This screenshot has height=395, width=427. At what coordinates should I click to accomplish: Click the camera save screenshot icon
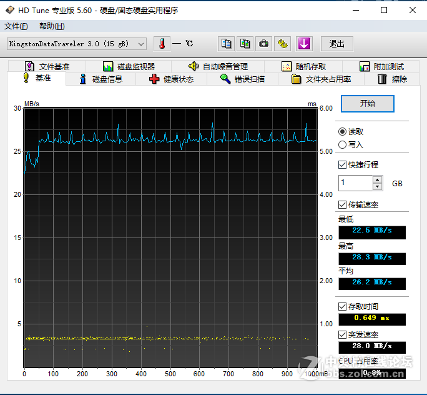point(264,44)
